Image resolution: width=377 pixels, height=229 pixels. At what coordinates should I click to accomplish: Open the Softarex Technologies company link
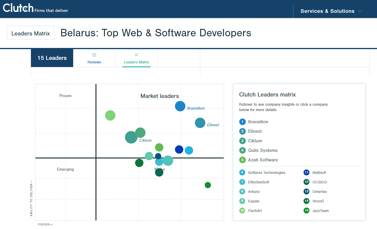[x=266, y=173]
